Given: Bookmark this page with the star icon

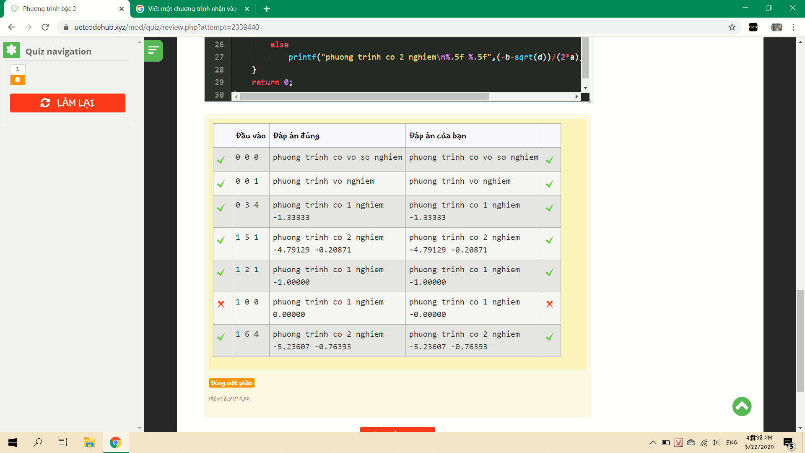Looking at the screenshot, I should point(732,27).
